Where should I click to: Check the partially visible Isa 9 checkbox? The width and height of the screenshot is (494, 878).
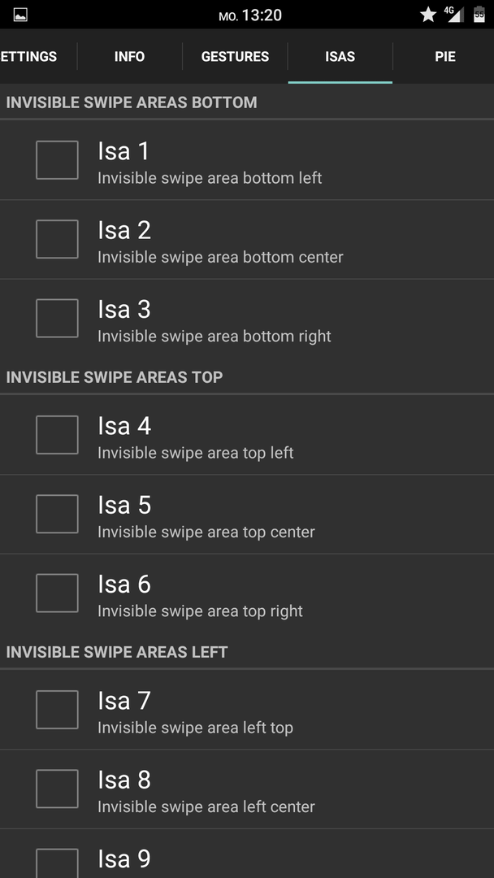tap(57, 863)
